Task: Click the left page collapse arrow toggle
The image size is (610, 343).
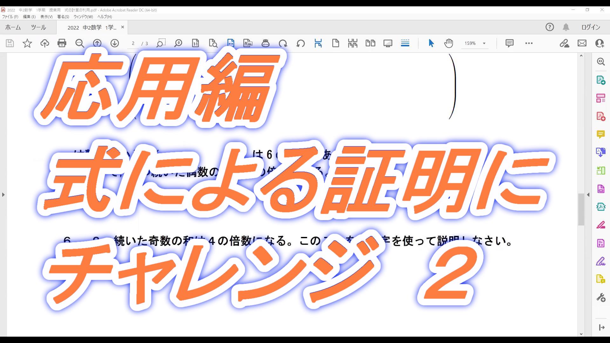Action: pyautogui.click(x=4, y=195)
